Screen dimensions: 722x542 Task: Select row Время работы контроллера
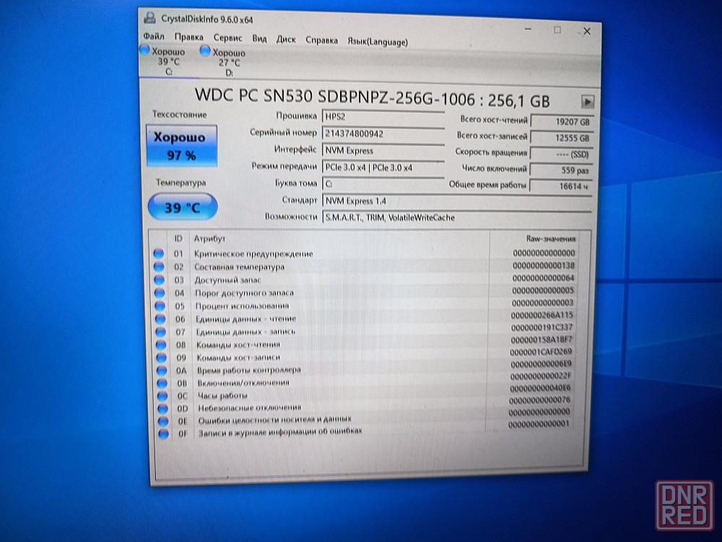tap(365, 369)
